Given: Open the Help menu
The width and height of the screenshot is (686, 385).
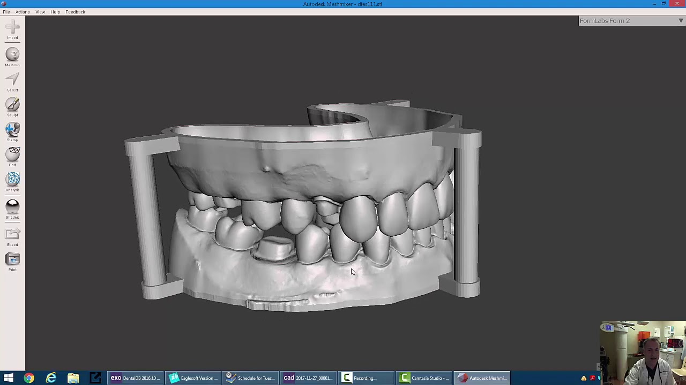Looking at the screenshot, I should click(55, 12).
